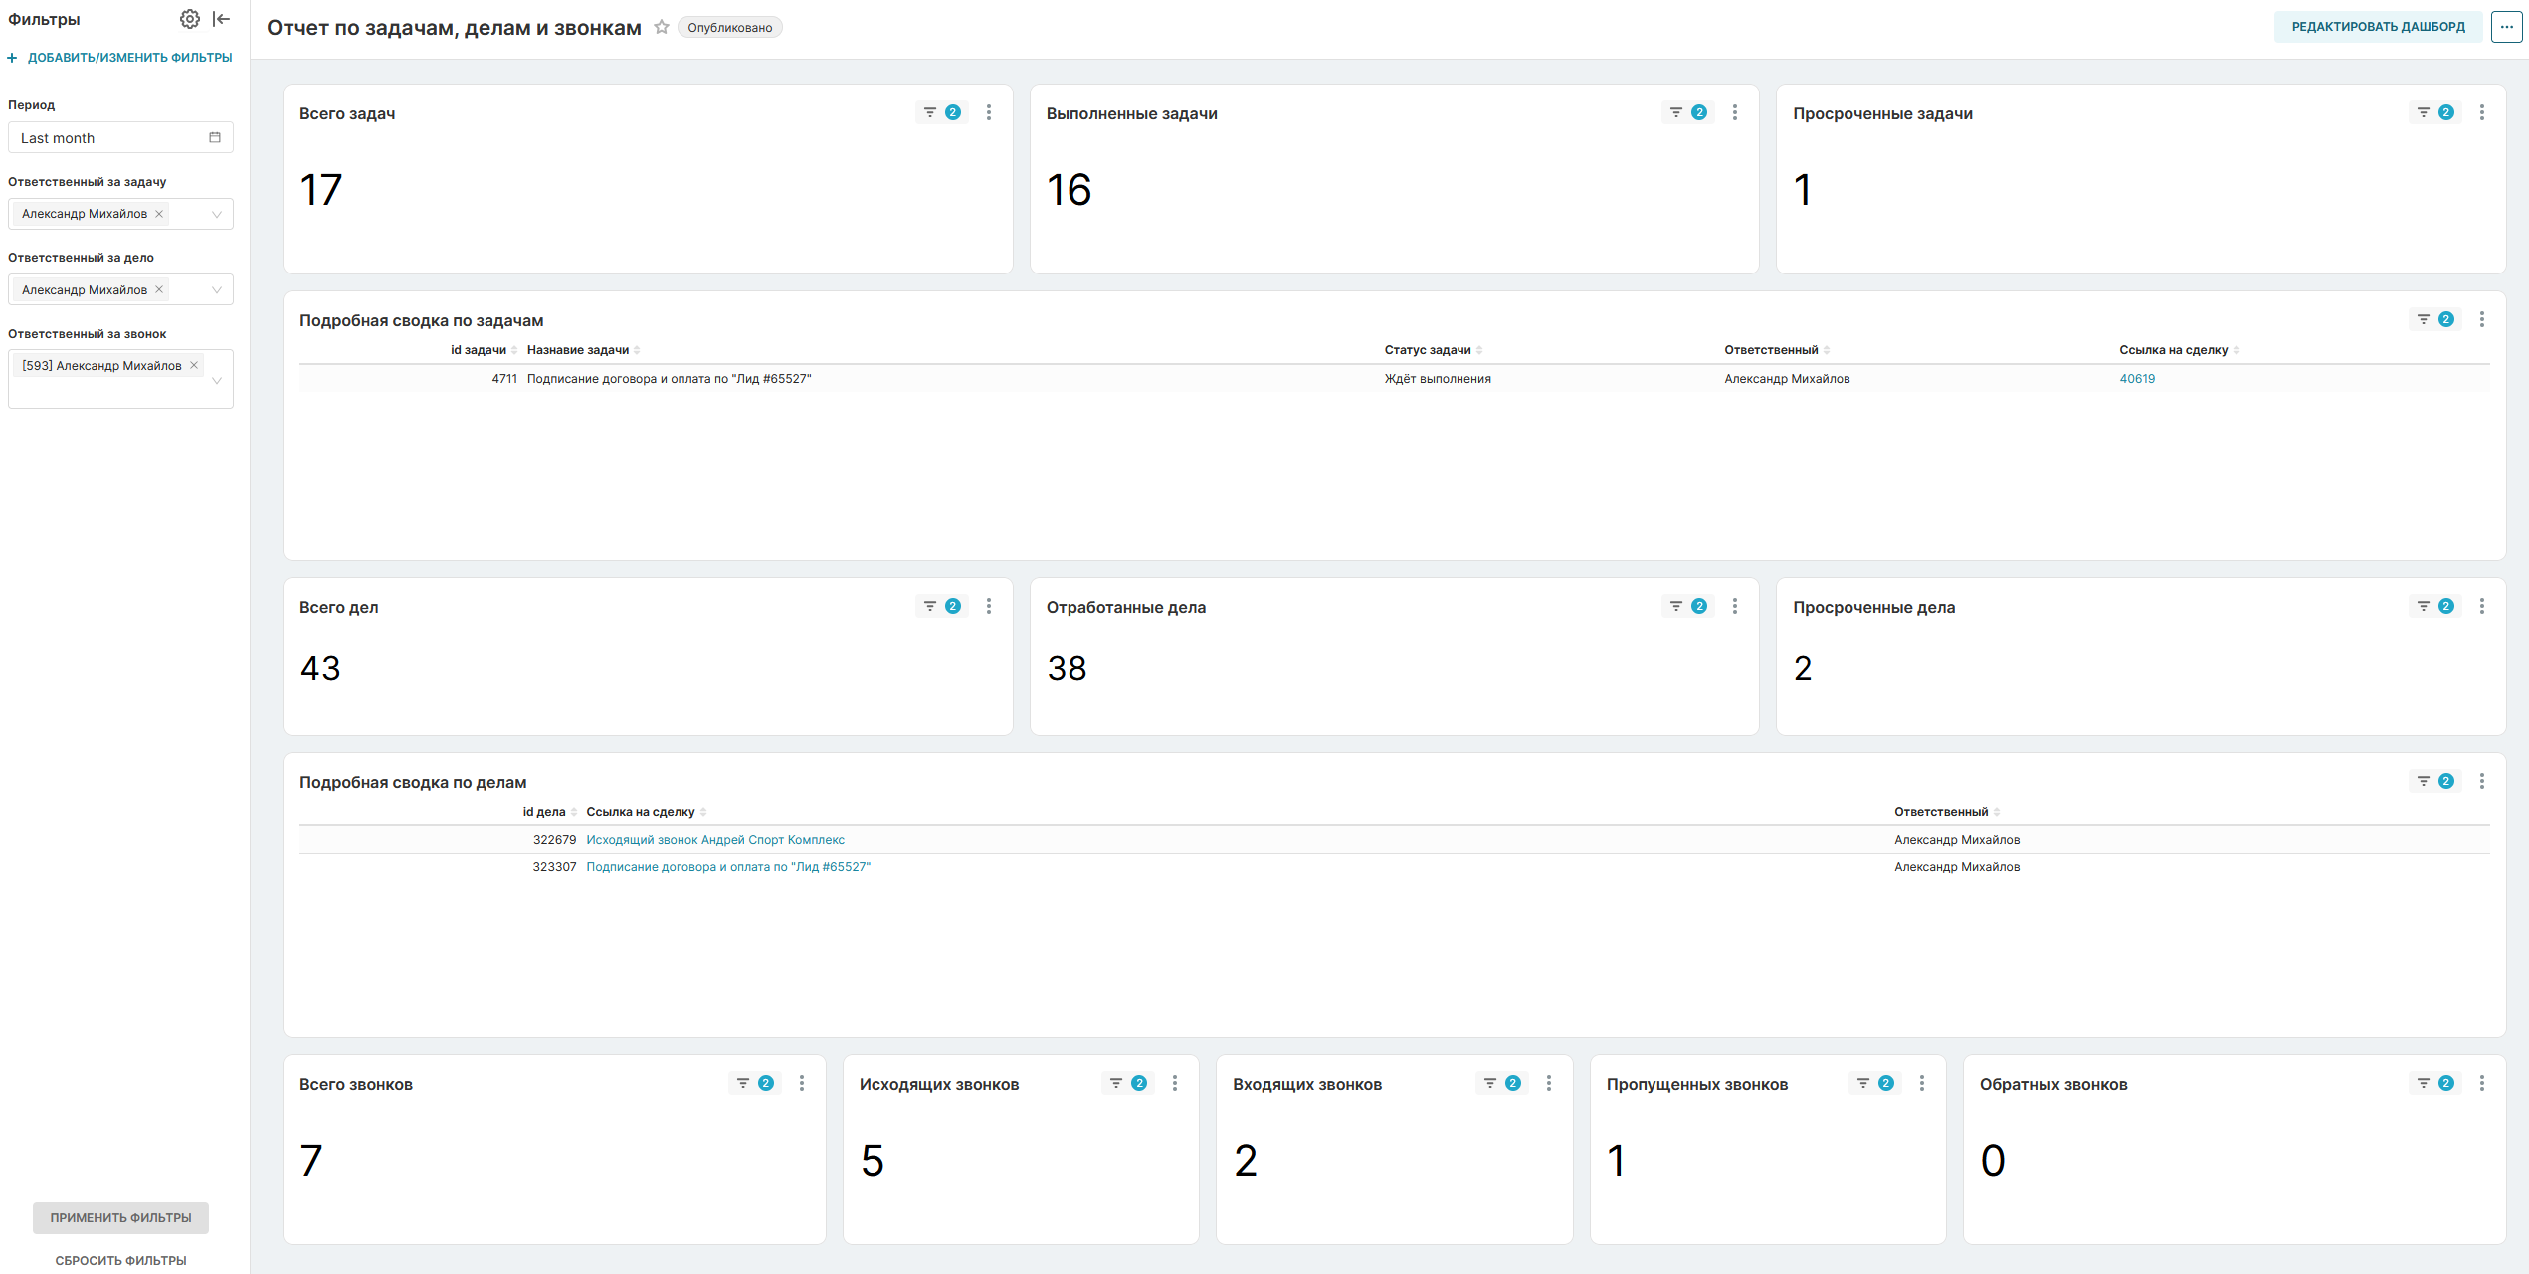Show applied filters on Всего звонков card
The image size is (2529, 1274).
click(754, 1083)
